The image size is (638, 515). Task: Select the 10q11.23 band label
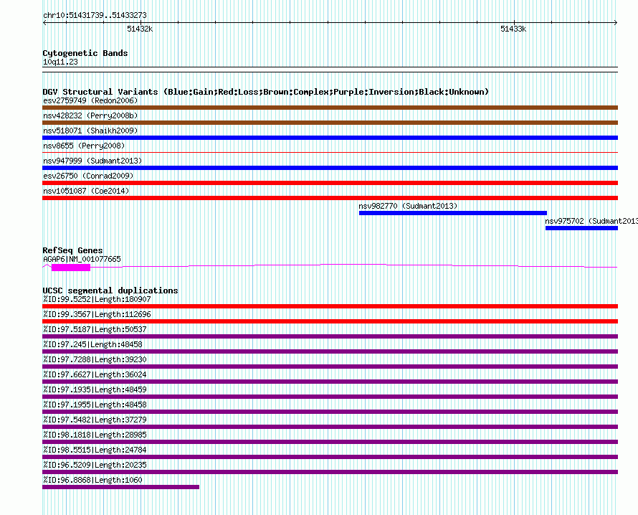pos(60,62)
